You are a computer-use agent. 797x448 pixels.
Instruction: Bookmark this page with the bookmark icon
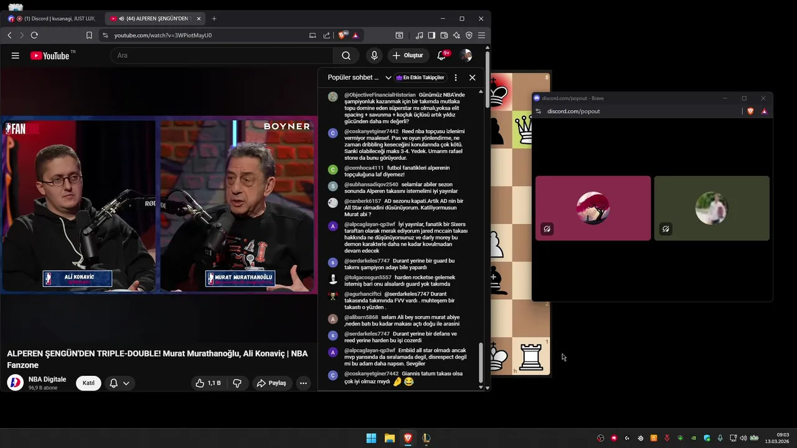89,35
